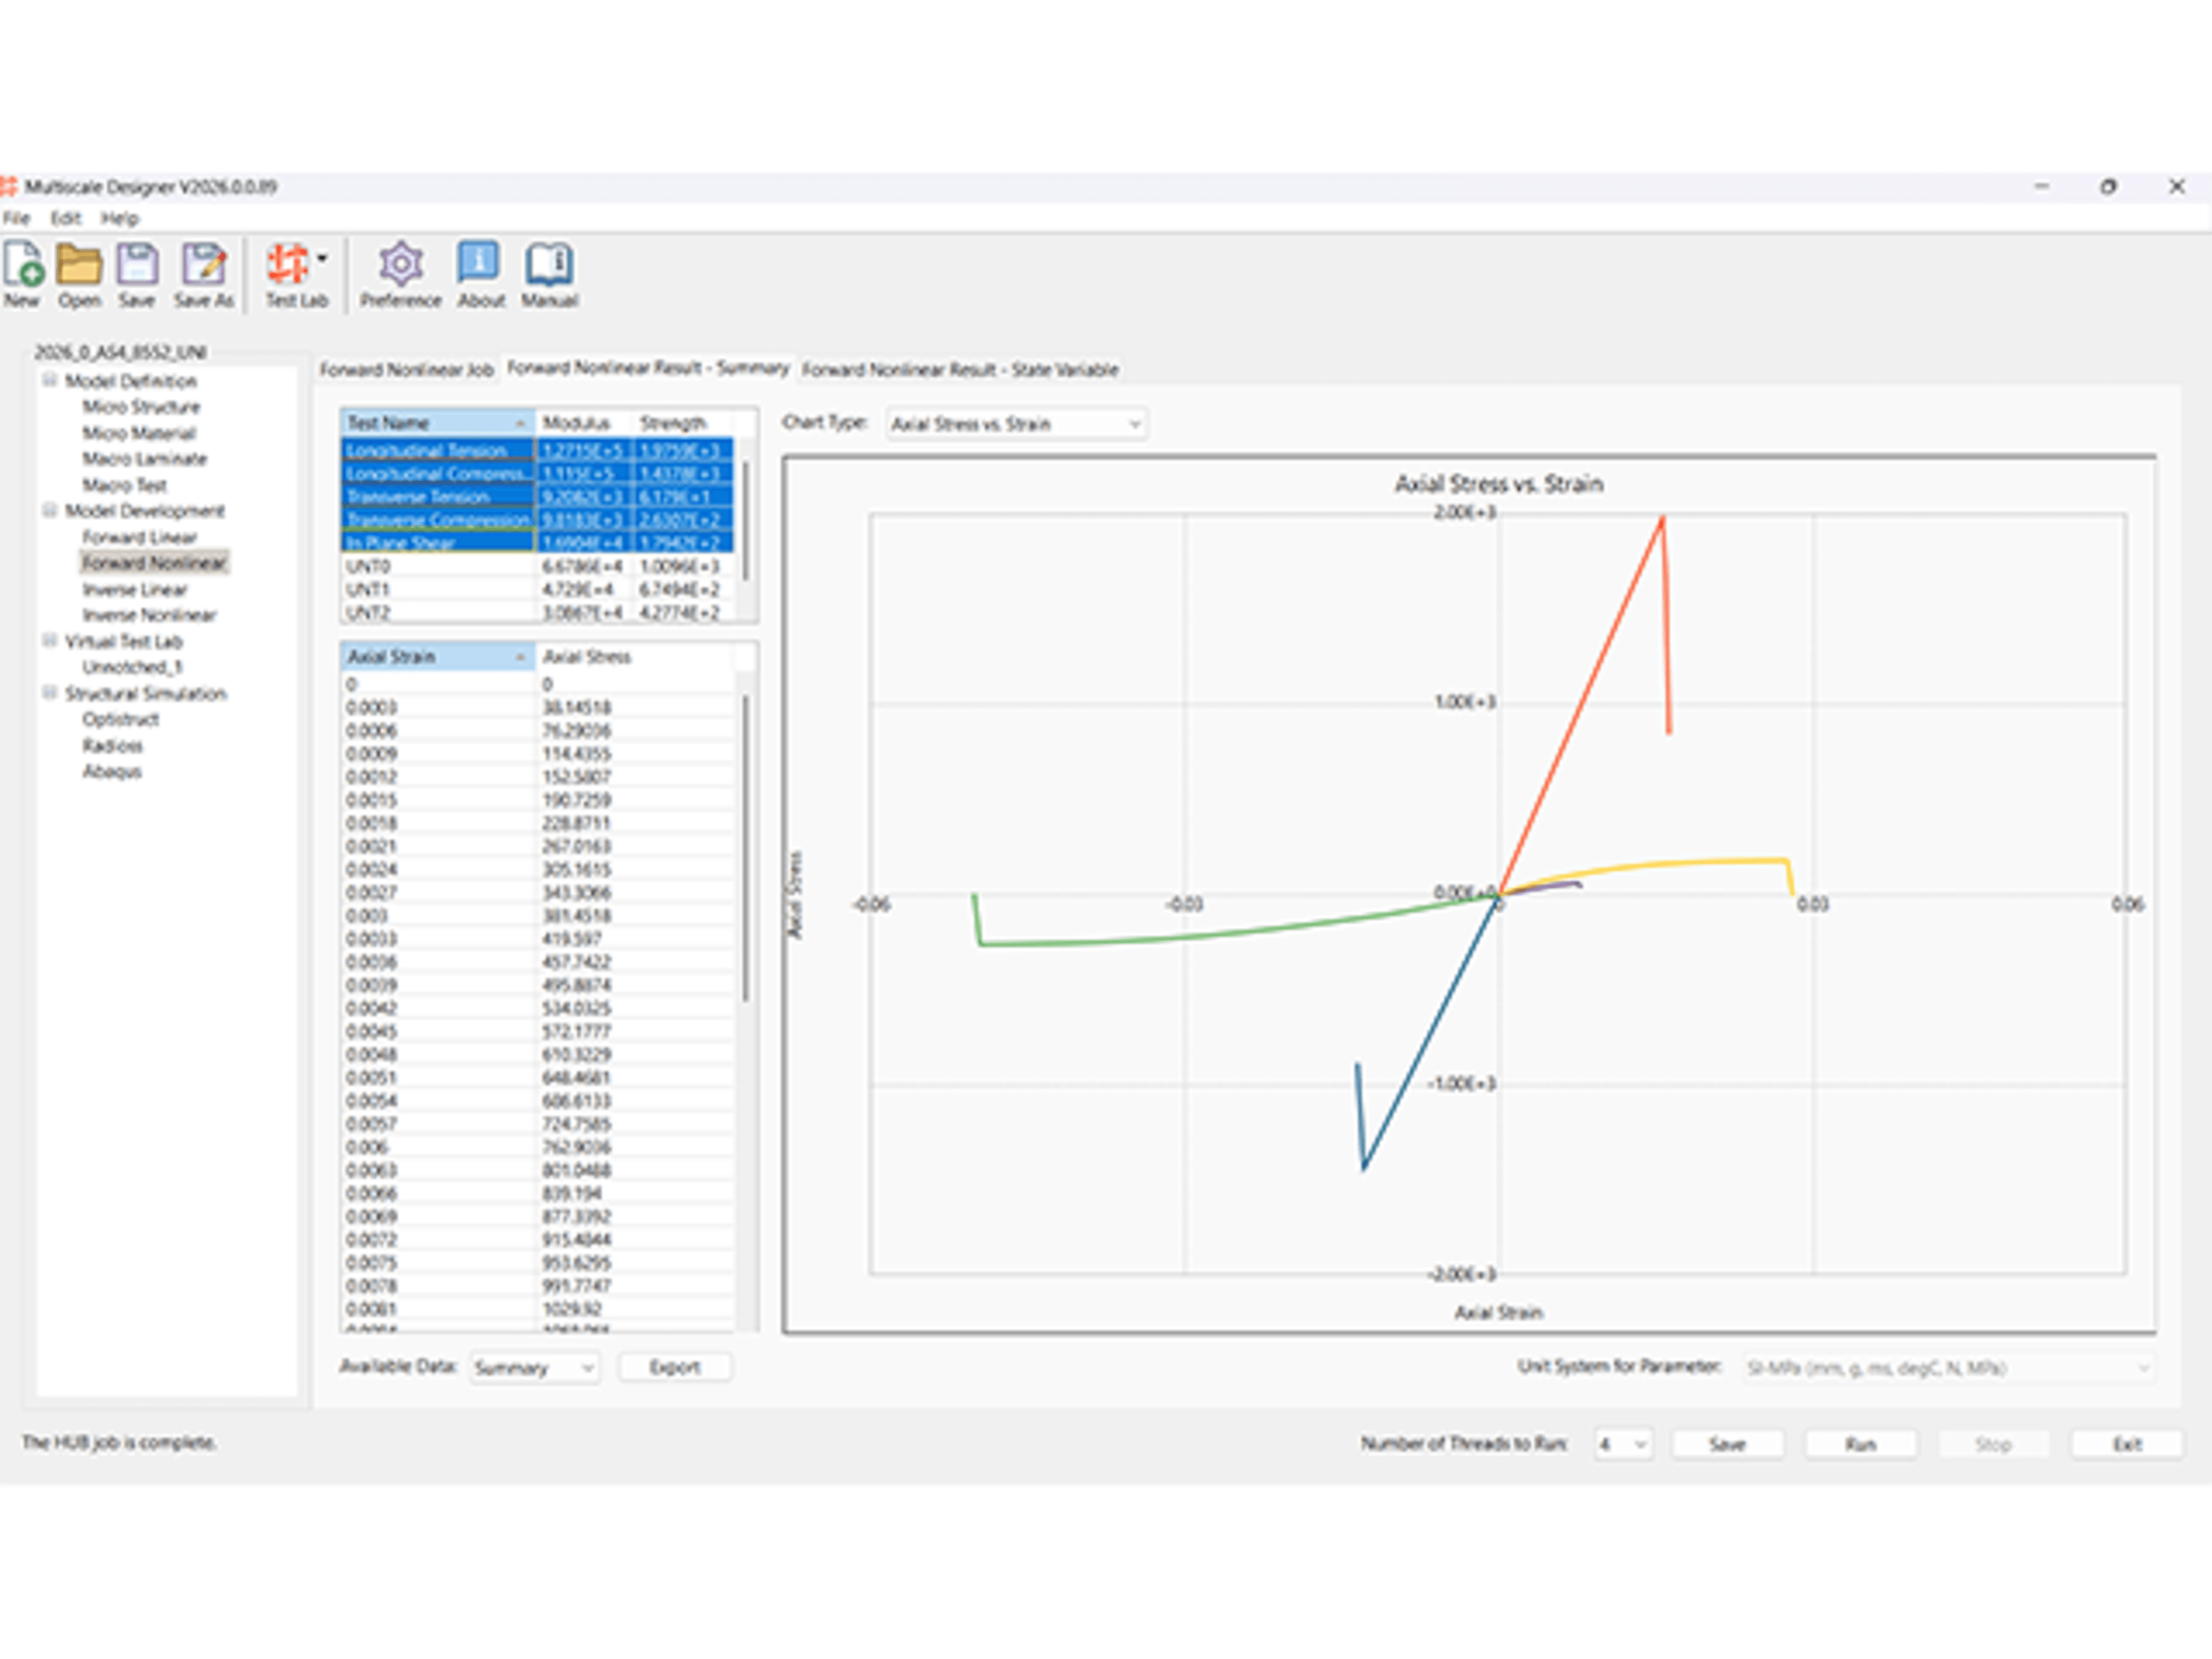Switch to Forward Nonlinear Job tab
The image size is (2212, 1659).
coord(407,370)
